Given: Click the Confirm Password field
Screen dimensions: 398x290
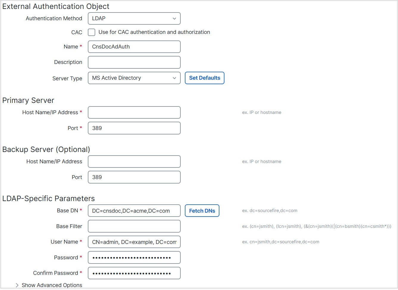Looking at the screenshot, I should click(134, 273).
